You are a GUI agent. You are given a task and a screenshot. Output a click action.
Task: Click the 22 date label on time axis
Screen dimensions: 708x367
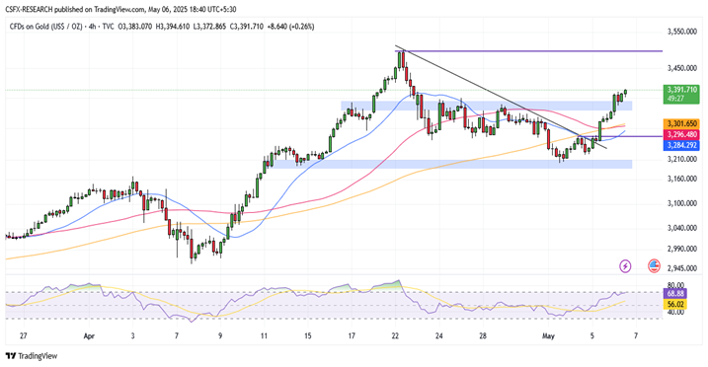(396, 335)
